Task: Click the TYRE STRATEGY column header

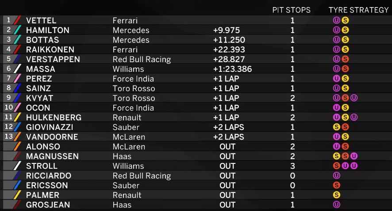Action: point(358,10)
